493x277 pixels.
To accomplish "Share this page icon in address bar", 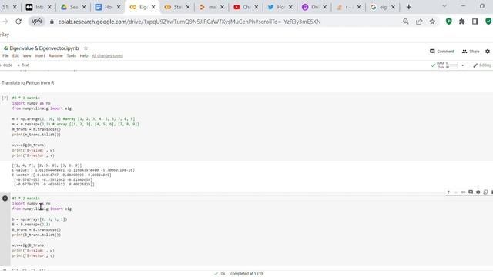I will coord(419,22).
